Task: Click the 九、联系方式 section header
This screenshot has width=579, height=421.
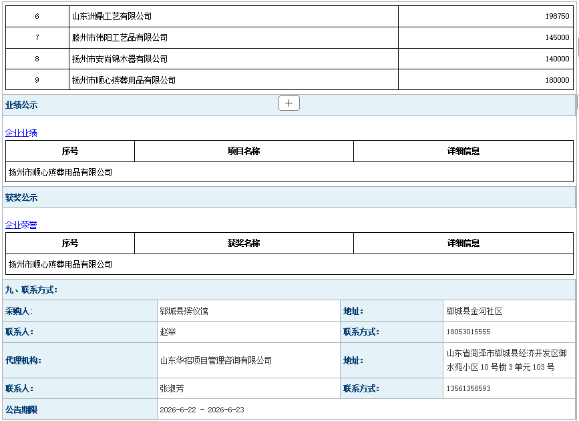Action: (288, 290)
